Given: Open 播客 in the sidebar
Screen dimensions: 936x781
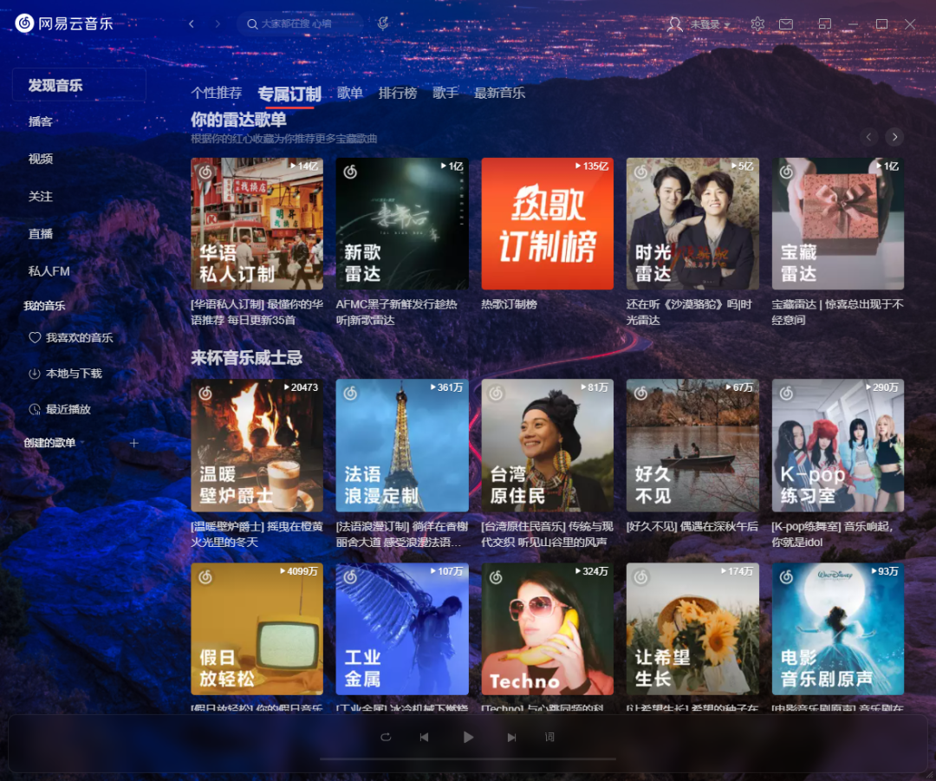Looking at the screenshot, I should click(41, 122).
